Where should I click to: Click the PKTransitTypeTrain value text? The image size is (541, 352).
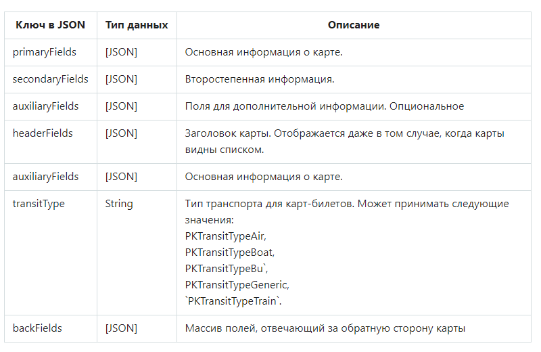[x=233, y=301]
